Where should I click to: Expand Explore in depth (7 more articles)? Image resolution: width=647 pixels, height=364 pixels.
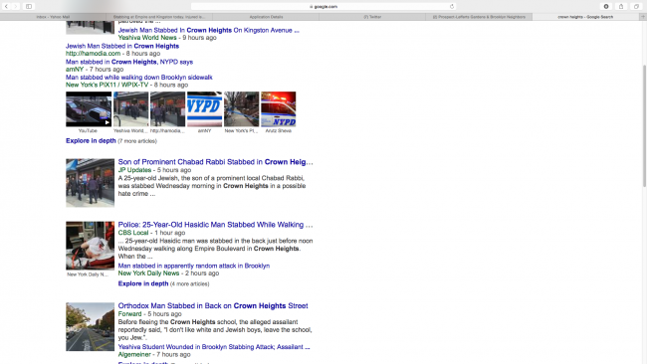pyautogui.click(x=91, y=140)
